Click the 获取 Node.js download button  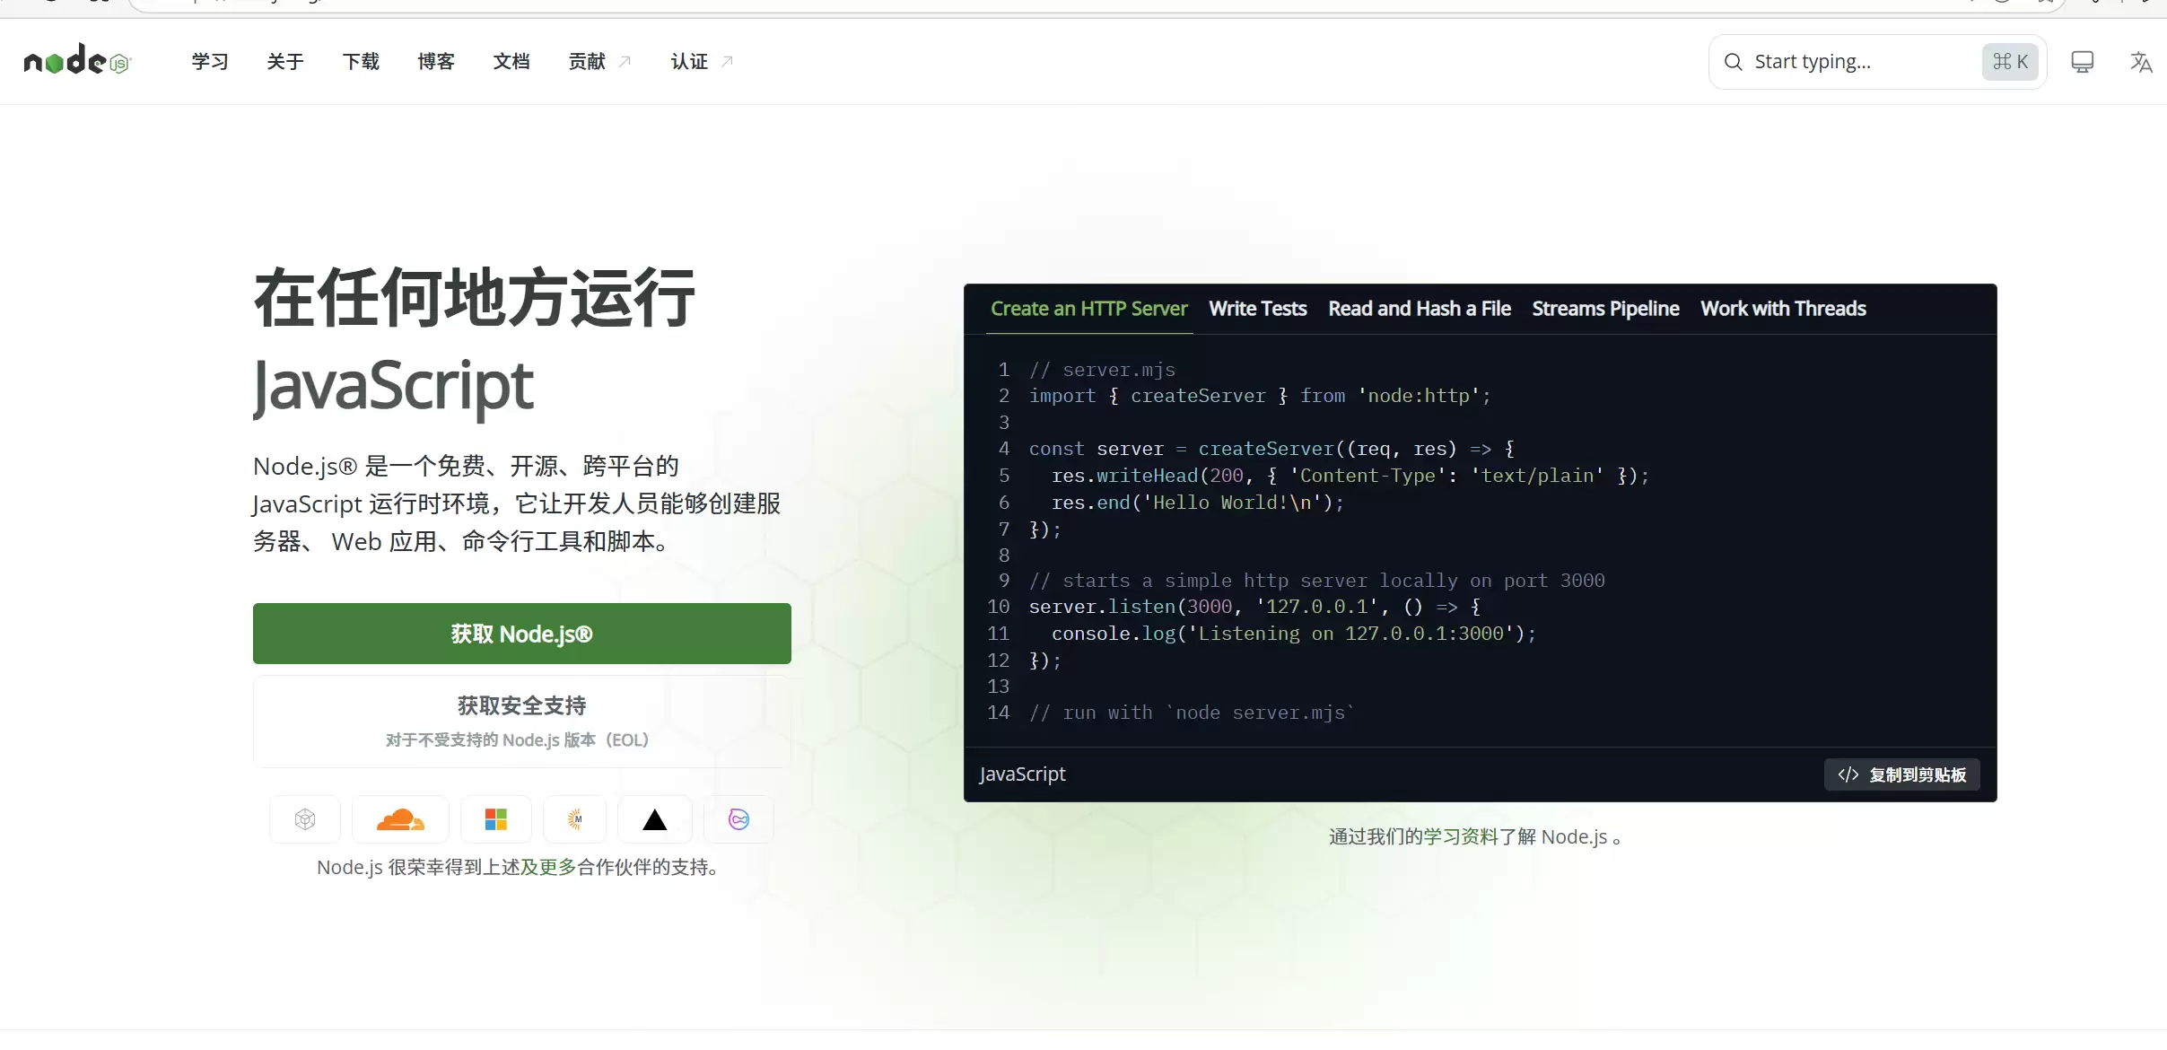point(521,633)
